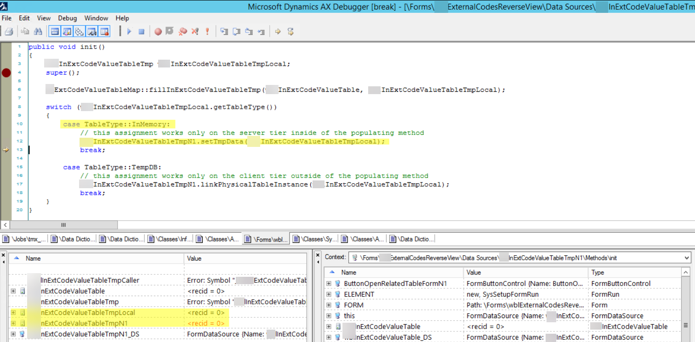
Task: Toggle the third highlighted pane button with tree icon
Action: click(80, 31)
